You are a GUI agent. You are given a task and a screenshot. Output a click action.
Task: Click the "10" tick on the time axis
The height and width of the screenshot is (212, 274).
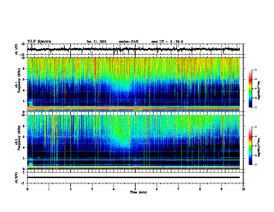(x=243, y=189)
